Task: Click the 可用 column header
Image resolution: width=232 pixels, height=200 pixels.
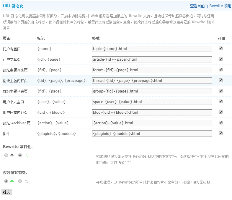Action: point(221,38)
